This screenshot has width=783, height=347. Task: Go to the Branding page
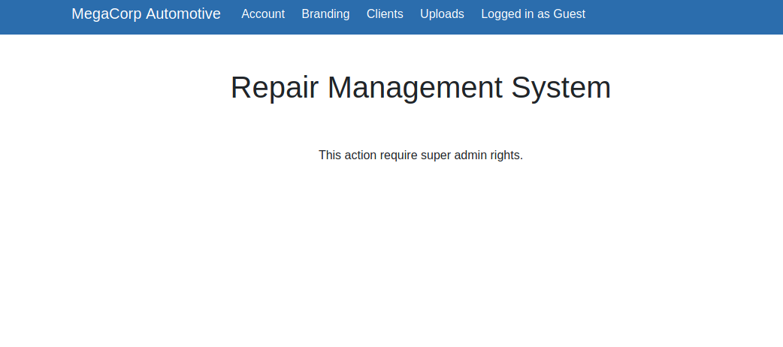point(325,14)
